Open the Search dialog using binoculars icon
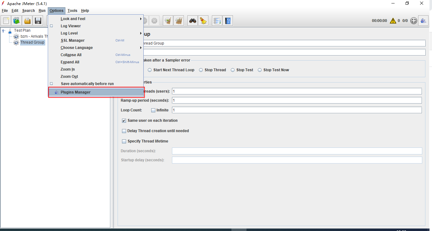 [192, 20]
